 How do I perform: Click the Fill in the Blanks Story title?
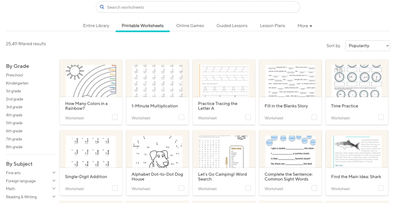pyautogui.click(x=286, y=106)
